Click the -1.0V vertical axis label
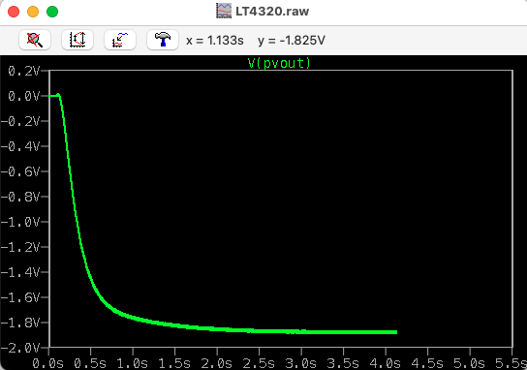This screenshot has height=370, width=527. (x=20, y=222)
